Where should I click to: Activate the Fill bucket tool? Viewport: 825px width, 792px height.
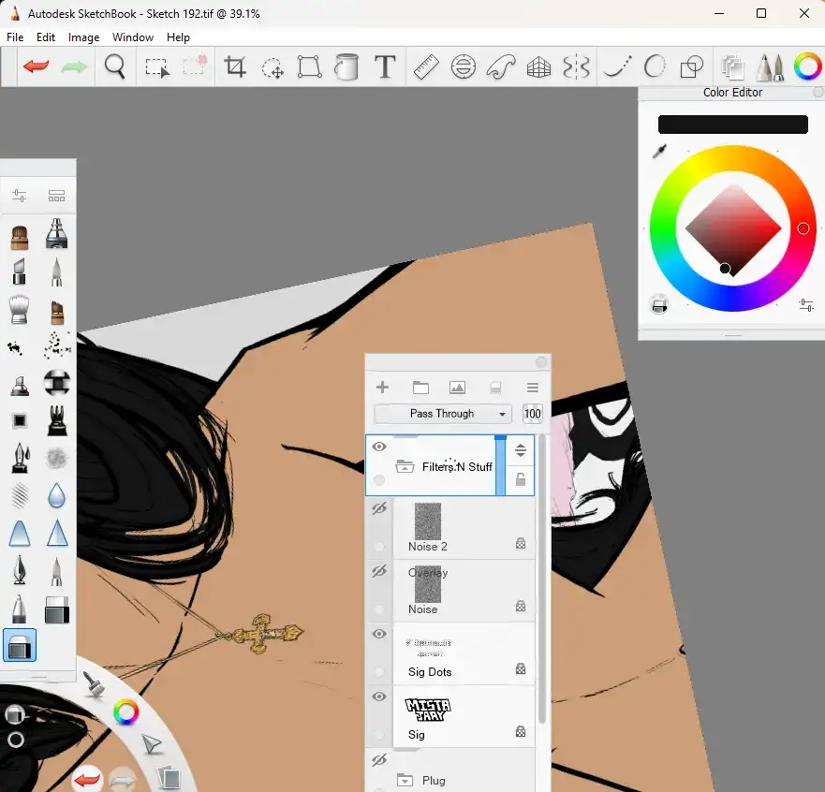pos(346,66)
